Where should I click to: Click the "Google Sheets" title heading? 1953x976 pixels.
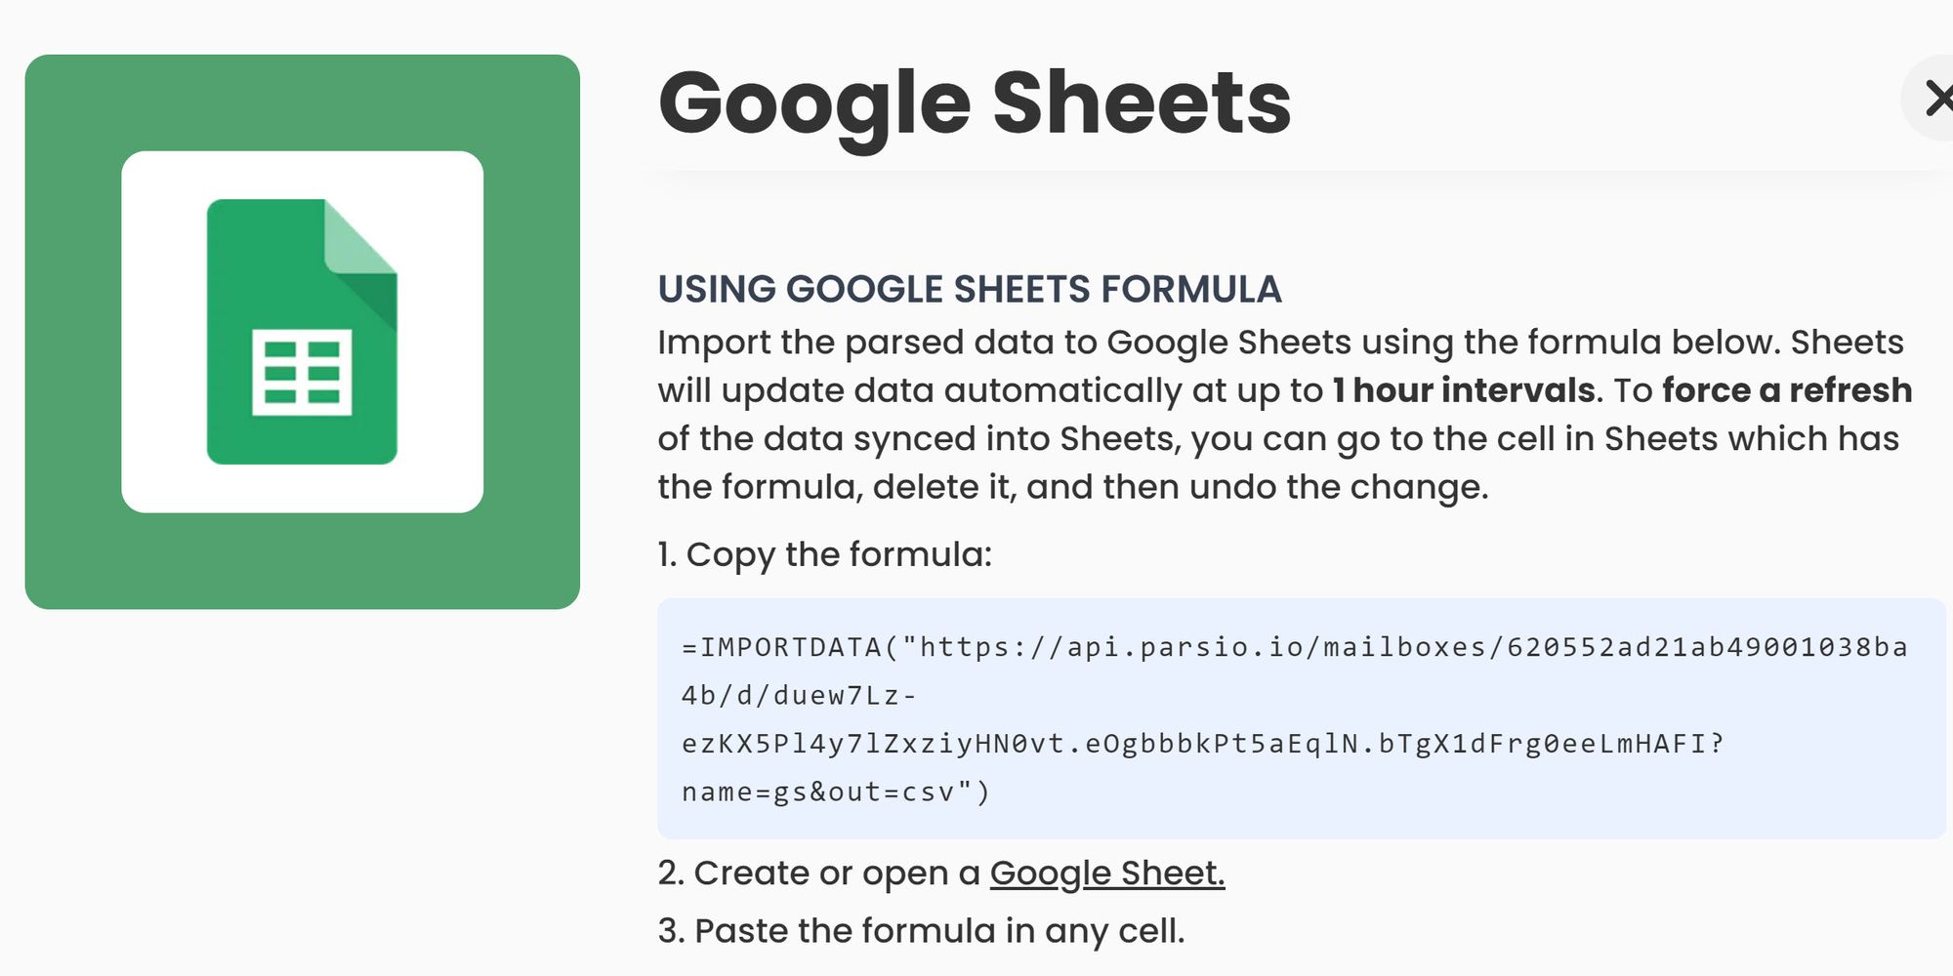(974, 102)
